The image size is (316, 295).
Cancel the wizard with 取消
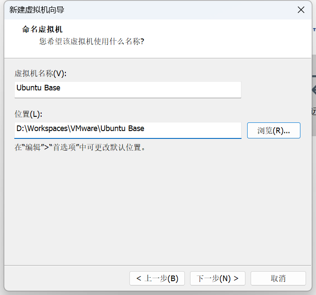(x=278, y=278)
